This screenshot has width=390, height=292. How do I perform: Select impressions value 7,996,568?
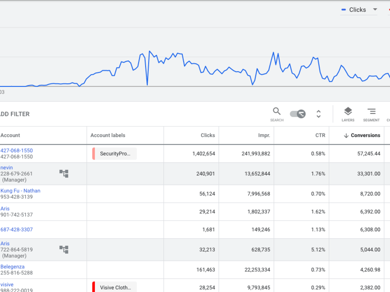(259, 194)
